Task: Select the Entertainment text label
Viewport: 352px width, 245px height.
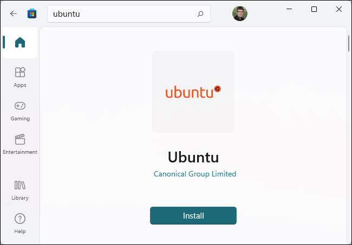Action: (x=20, y=152)
